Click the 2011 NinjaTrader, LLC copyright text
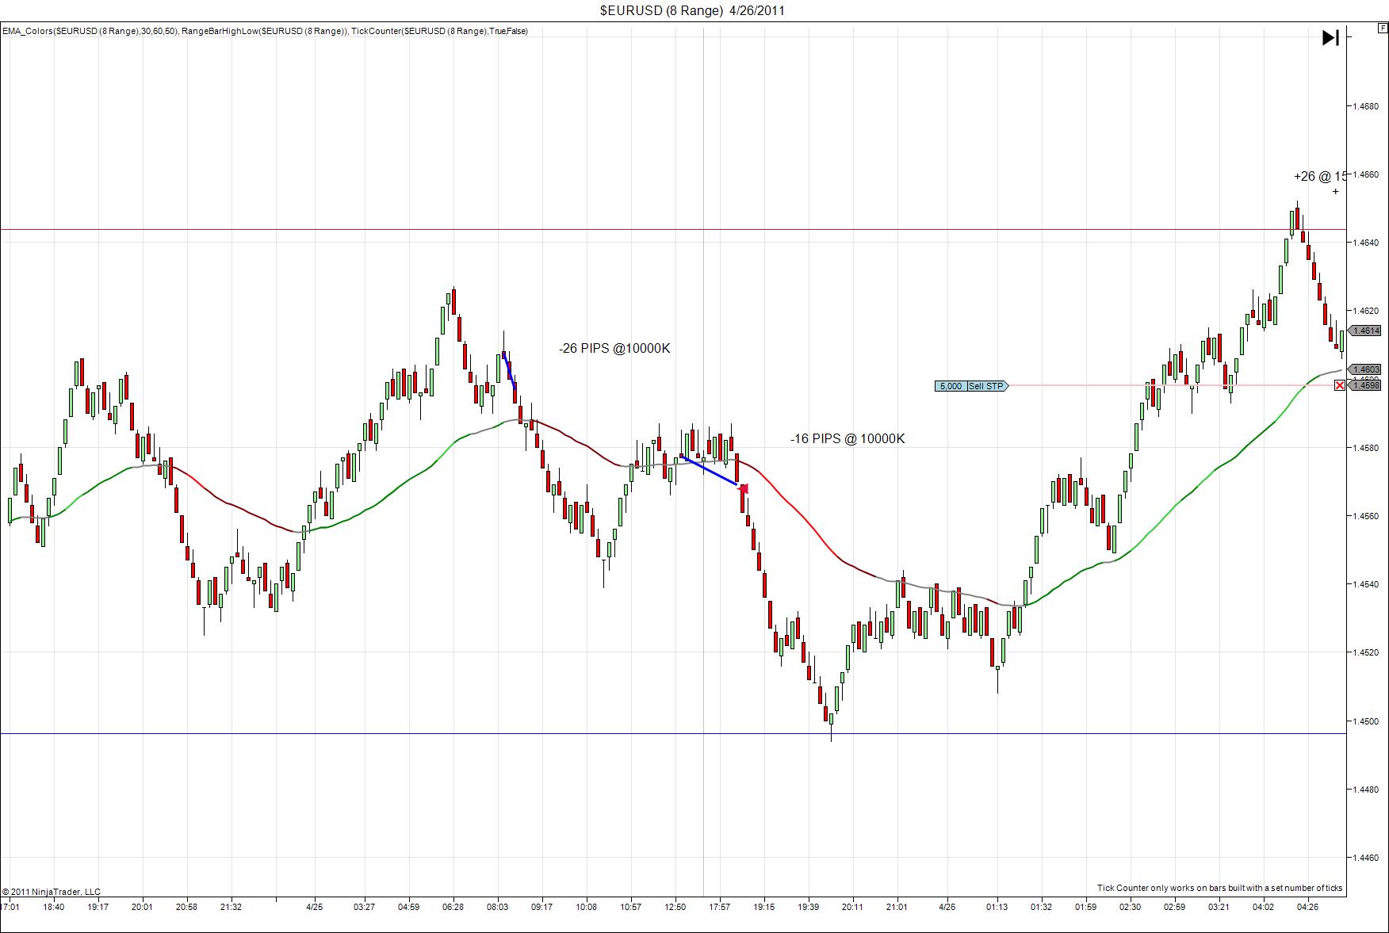The width and height of the screenshot is (1389, 933). coord(52,892)
